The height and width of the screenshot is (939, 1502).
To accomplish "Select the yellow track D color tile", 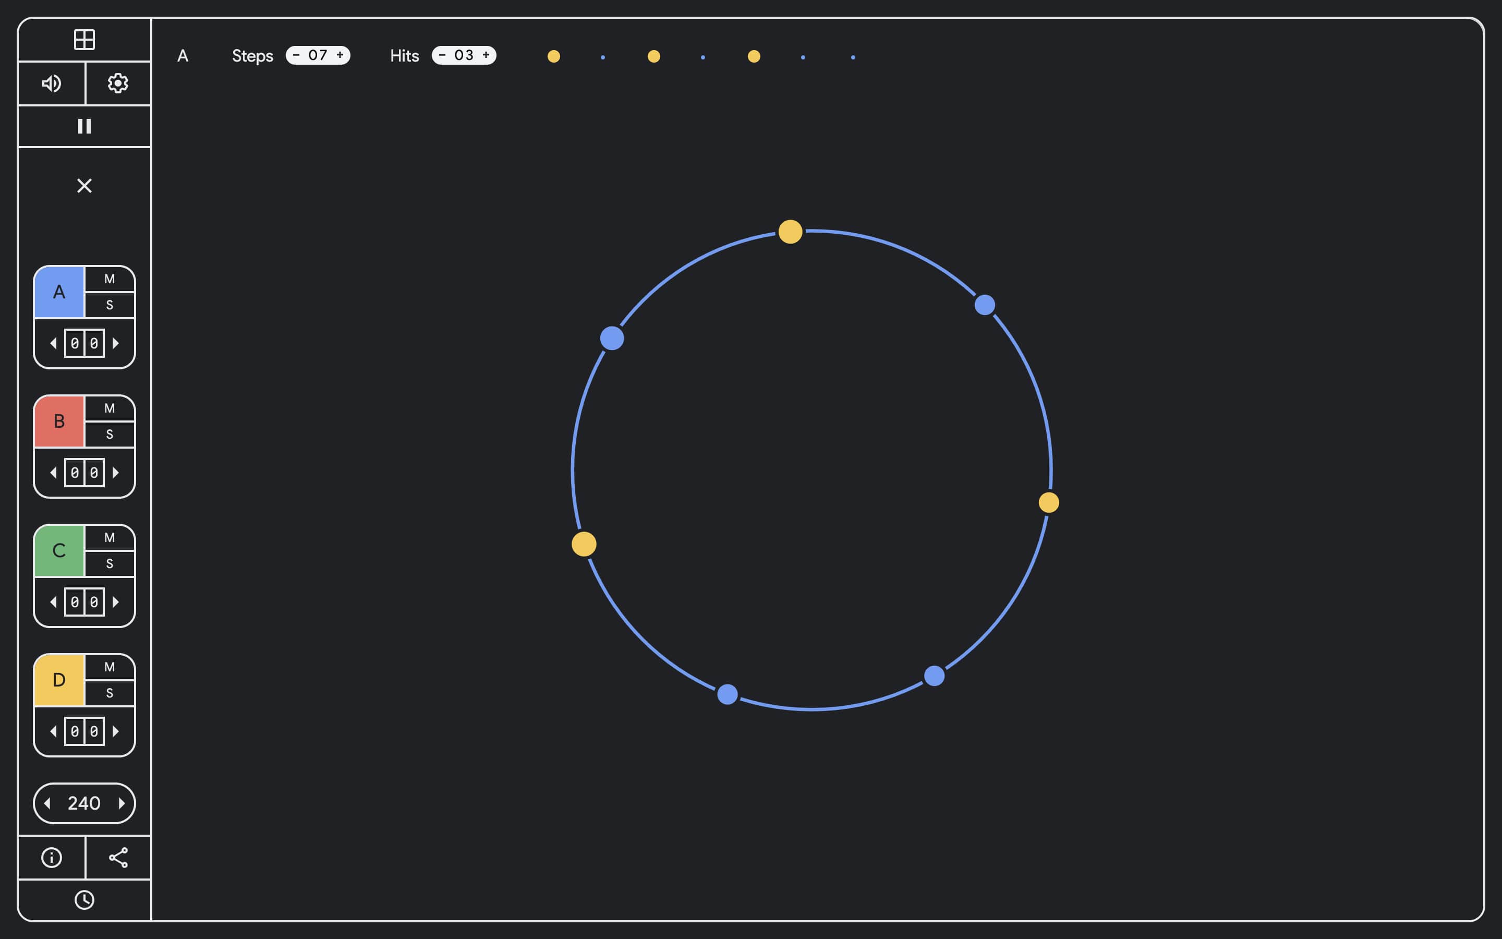I will point(59,680).
